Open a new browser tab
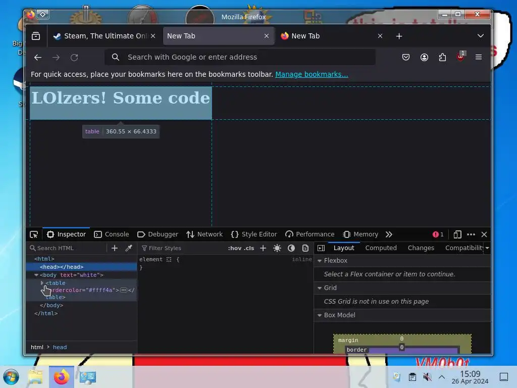The image size is (517, 388). point(399,36)
